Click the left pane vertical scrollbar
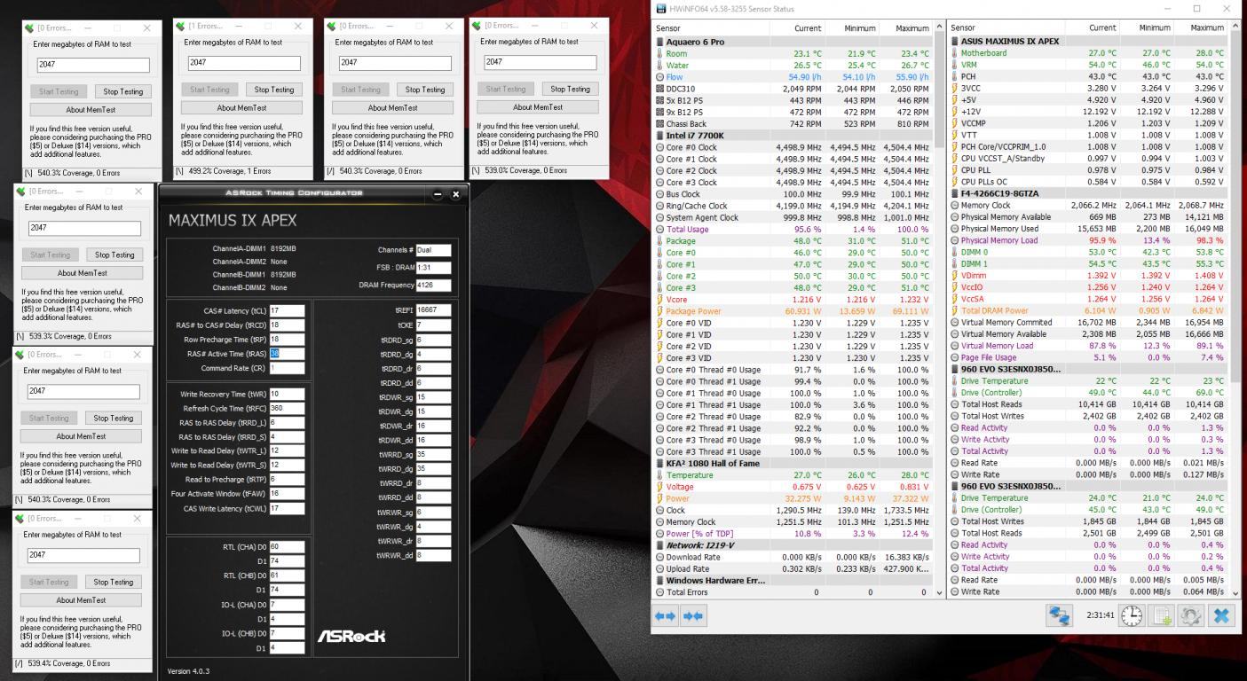 click(939, 310)
